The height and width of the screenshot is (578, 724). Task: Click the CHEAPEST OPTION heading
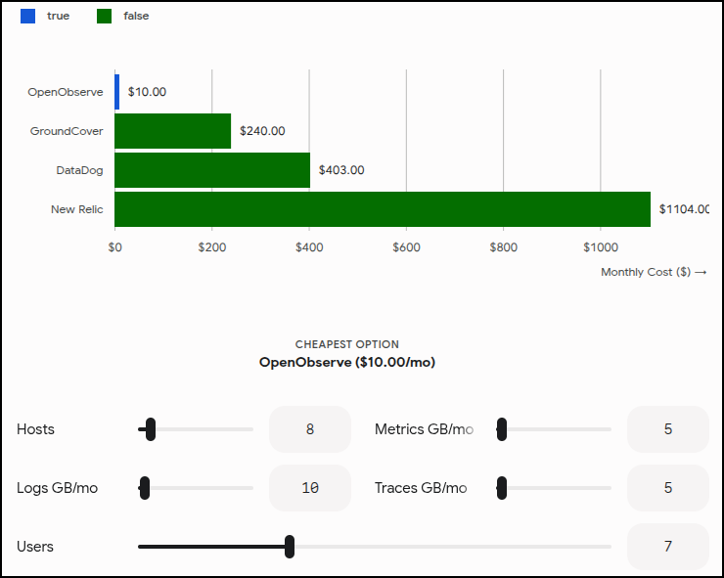(x=346, y=344)
